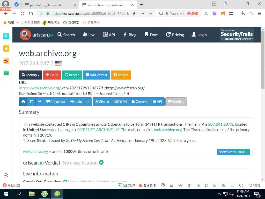Open a new browser tab

click(x=142, y=5)
